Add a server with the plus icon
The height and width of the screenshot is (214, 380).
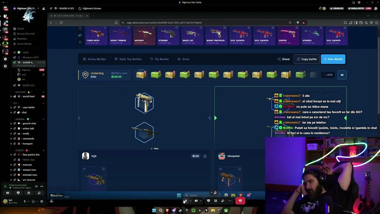pos(5,59)
